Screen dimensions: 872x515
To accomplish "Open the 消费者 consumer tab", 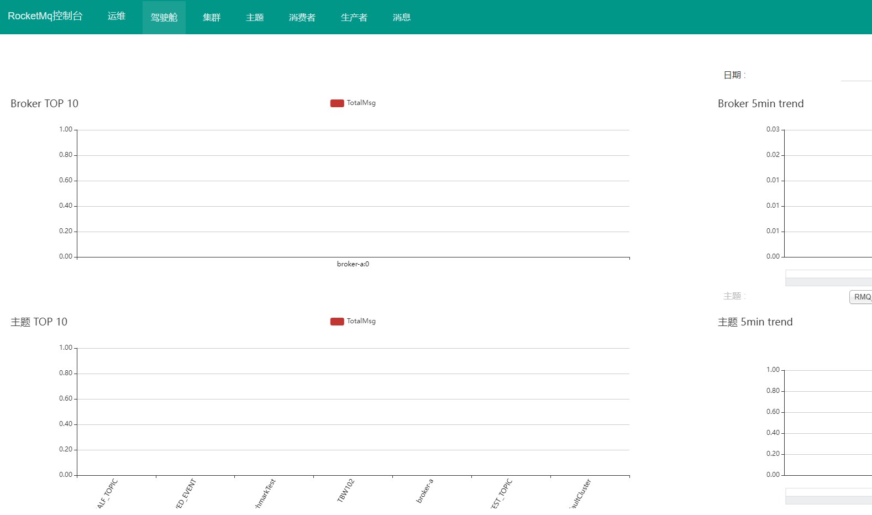I will 302,17.
